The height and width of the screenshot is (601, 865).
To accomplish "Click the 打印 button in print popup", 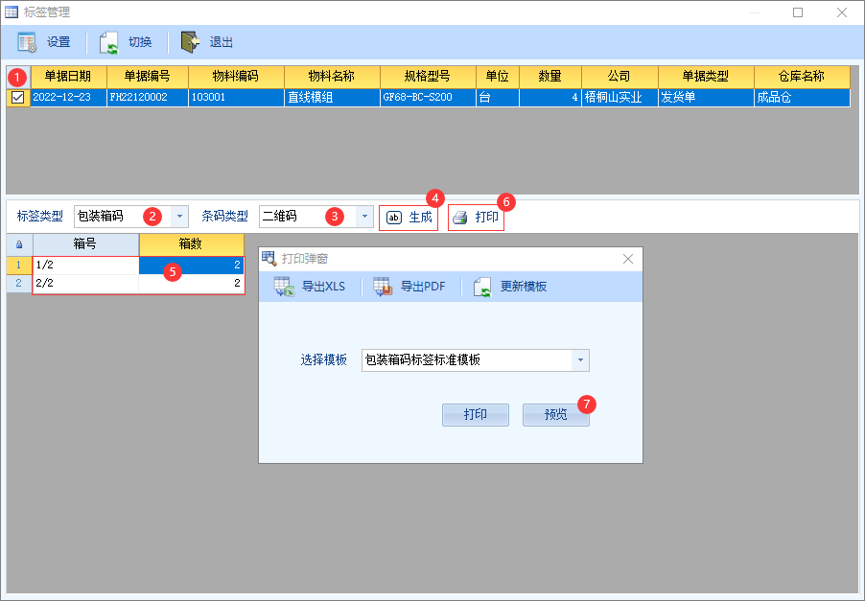I will click(x=476, y=415).
